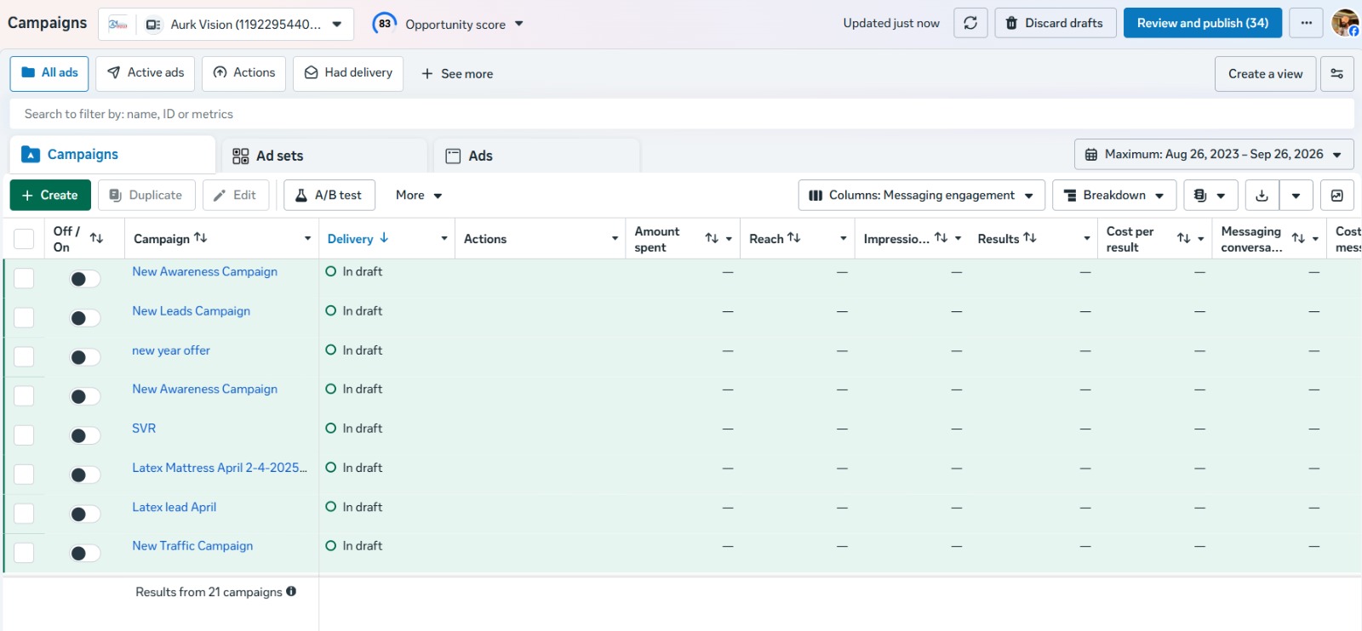Click the info icon beside Results from 21 campaigns

point(291,592)
